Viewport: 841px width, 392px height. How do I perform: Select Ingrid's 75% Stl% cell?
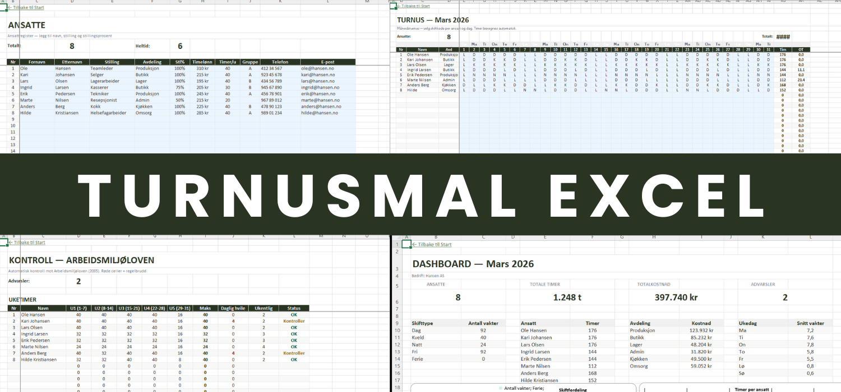(x=179, y=87)
